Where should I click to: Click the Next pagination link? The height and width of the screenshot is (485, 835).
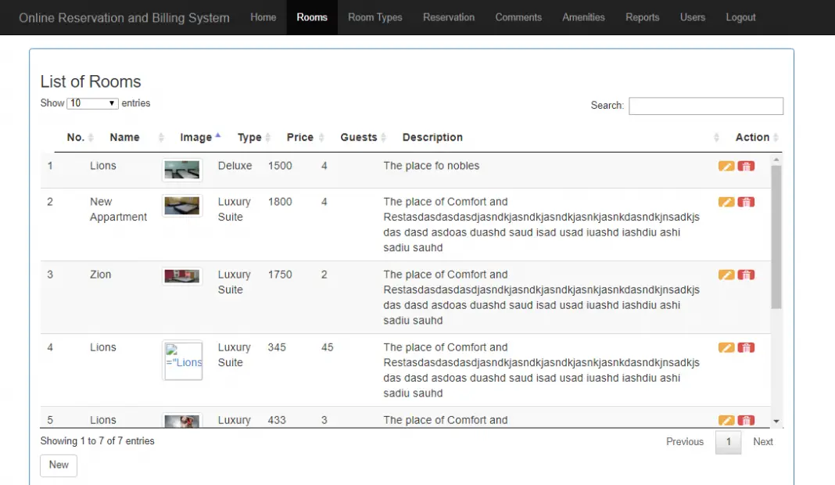point(762,442)
